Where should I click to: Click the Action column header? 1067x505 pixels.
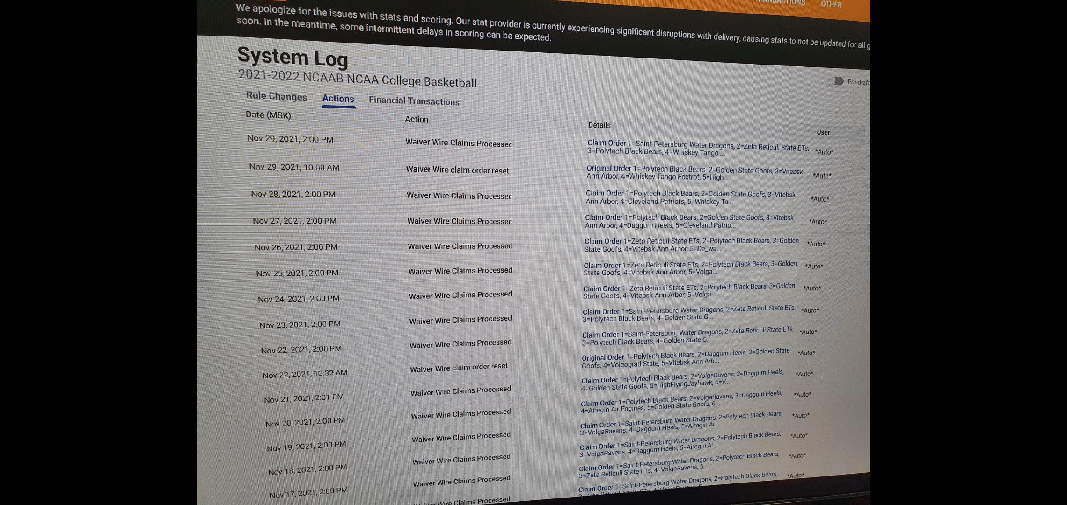417,119
